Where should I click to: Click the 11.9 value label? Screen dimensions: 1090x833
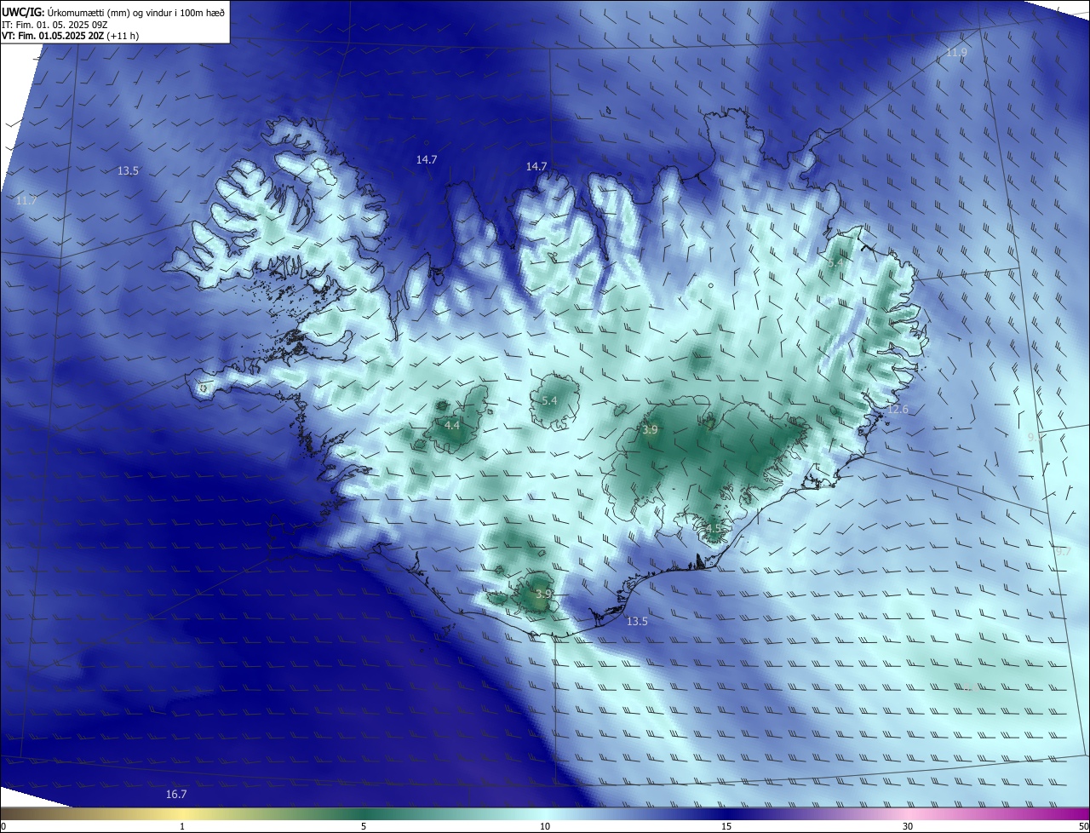click(957, 53)
